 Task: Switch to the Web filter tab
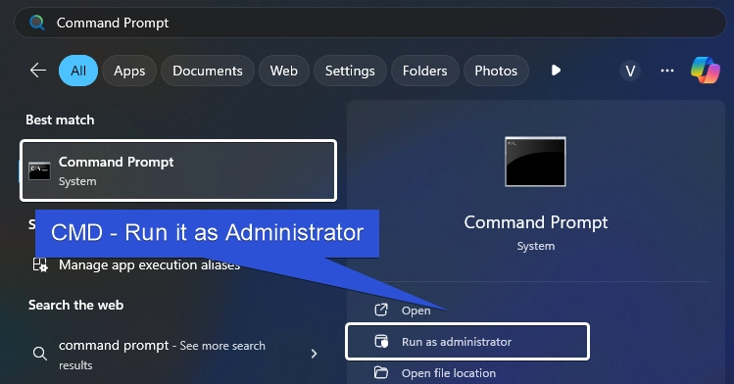point(283,71)
